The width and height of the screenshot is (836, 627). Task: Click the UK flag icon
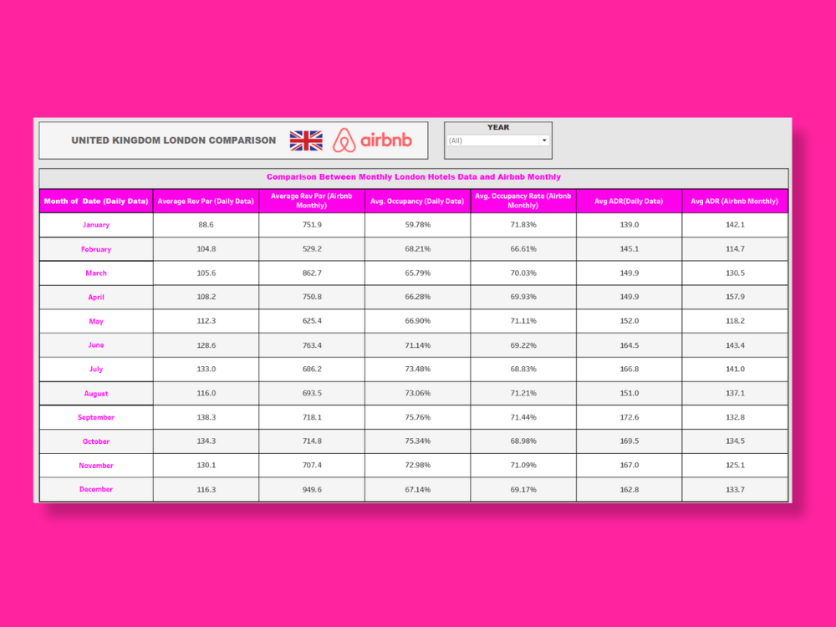pos(306,140)
